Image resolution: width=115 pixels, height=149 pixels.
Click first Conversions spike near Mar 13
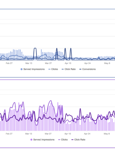click(35, 48)
